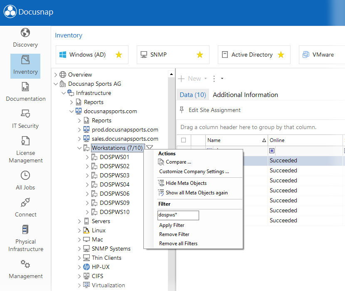The height and width of the screenshot is (291, 345).
Task: Click Apply Filter in the context menu
Action: tap(172, 225)
